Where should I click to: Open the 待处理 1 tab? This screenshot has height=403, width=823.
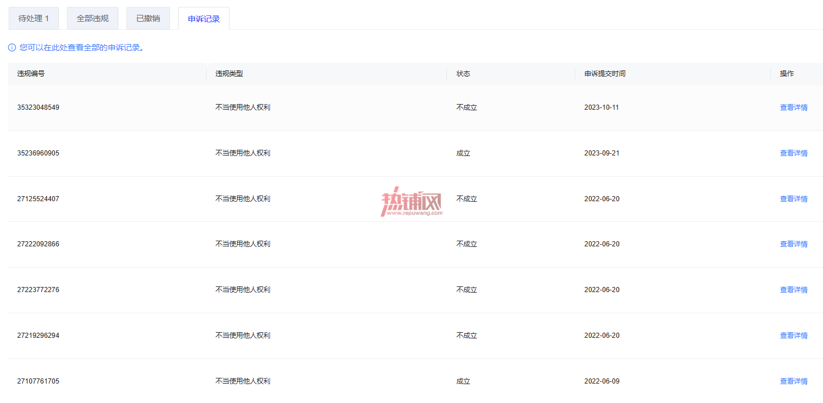(34, 18)
